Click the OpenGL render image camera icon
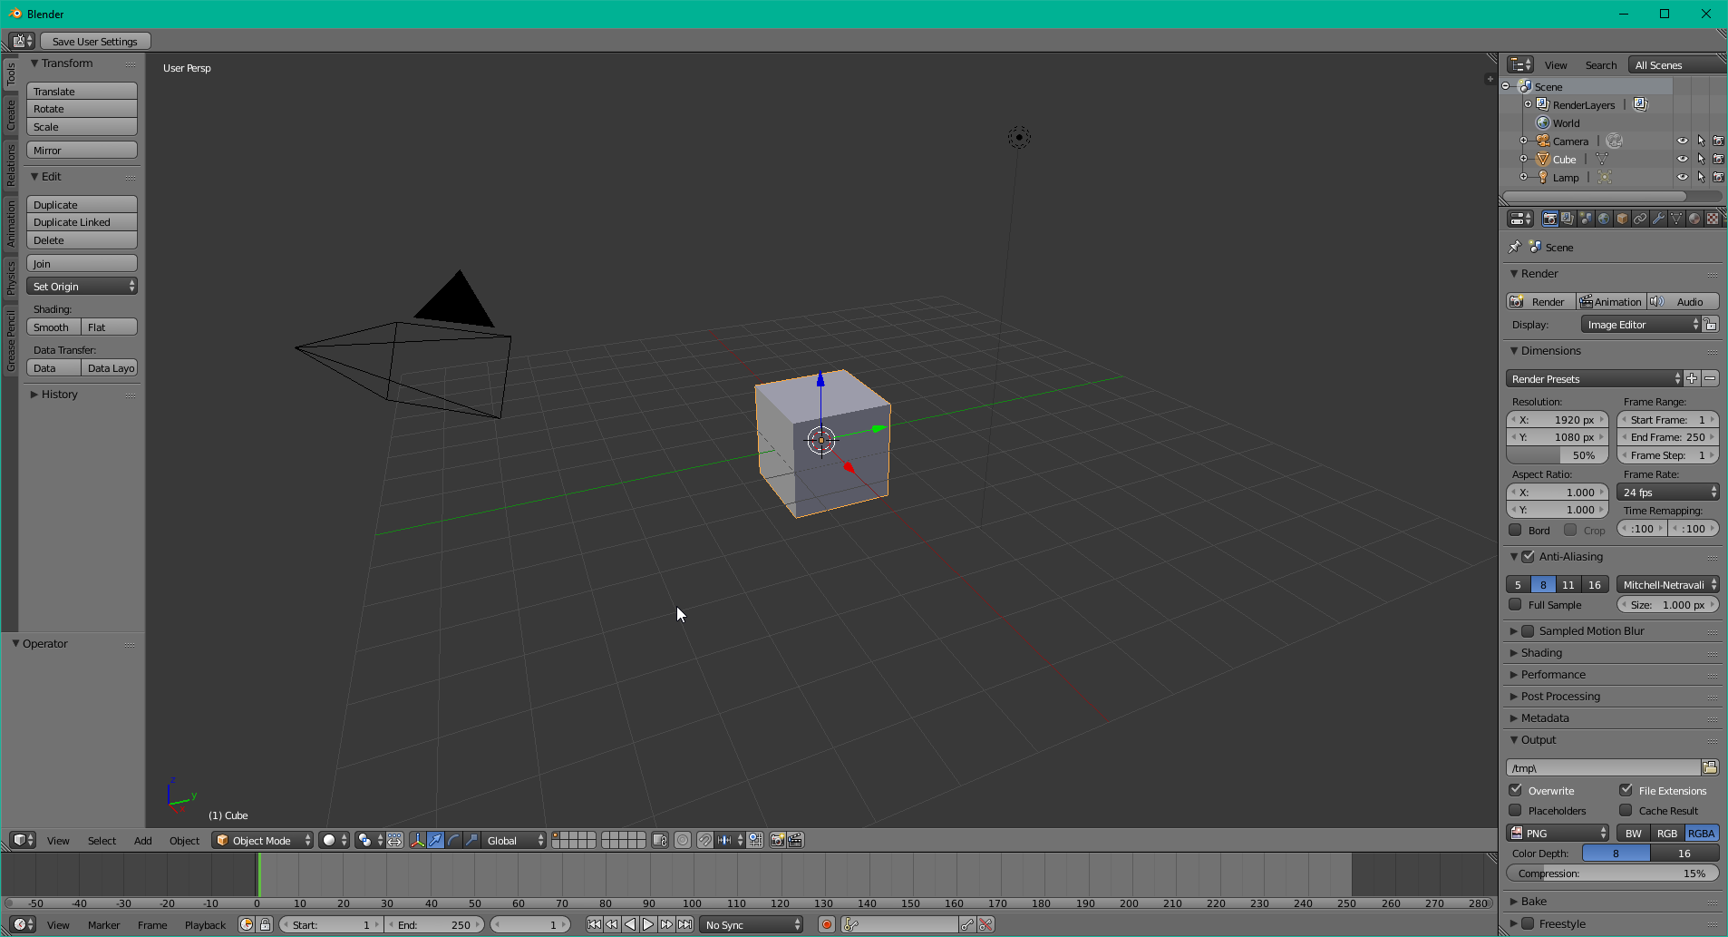 pos(777,840)
